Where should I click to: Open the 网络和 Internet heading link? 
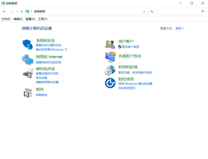[49, 57]
